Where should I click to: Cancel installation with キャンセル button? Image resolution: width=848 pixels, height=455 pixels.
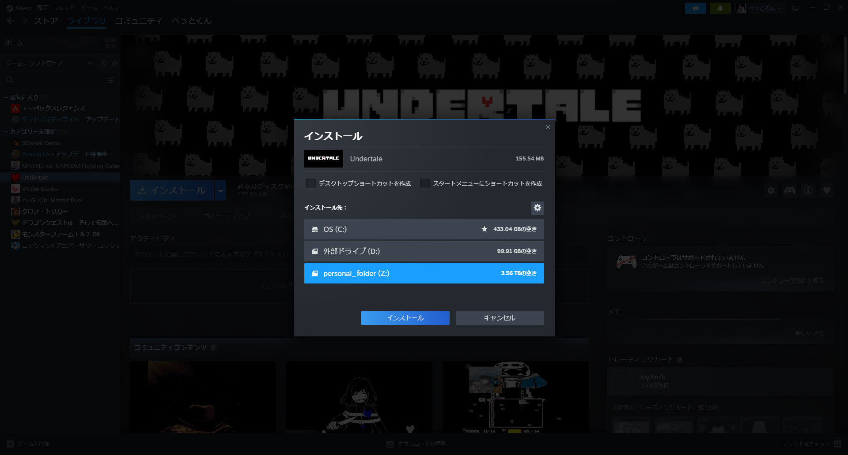point(500,318)
